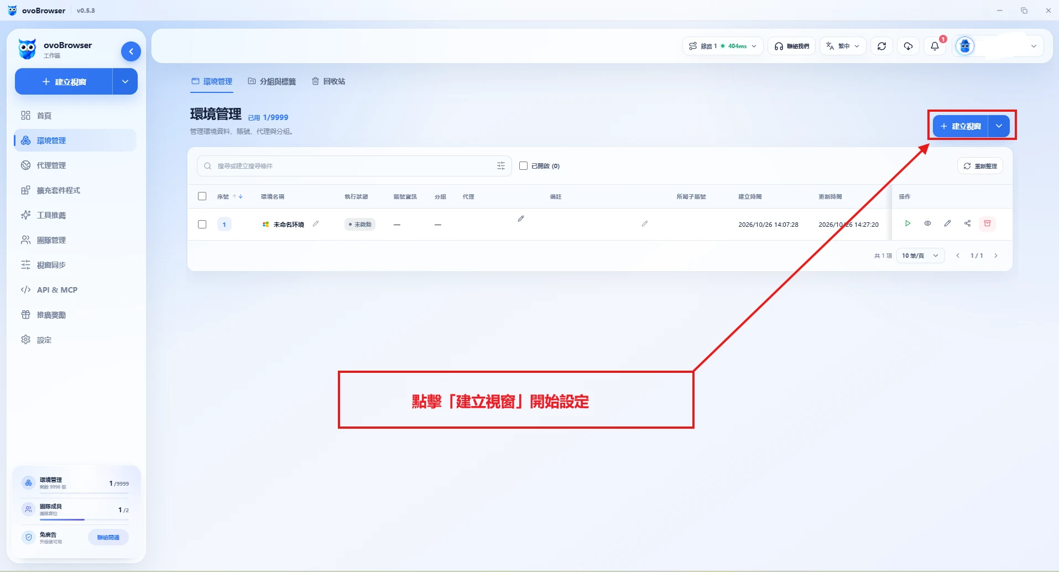Click 聯絡我們 headset button

tap(791, 46)
